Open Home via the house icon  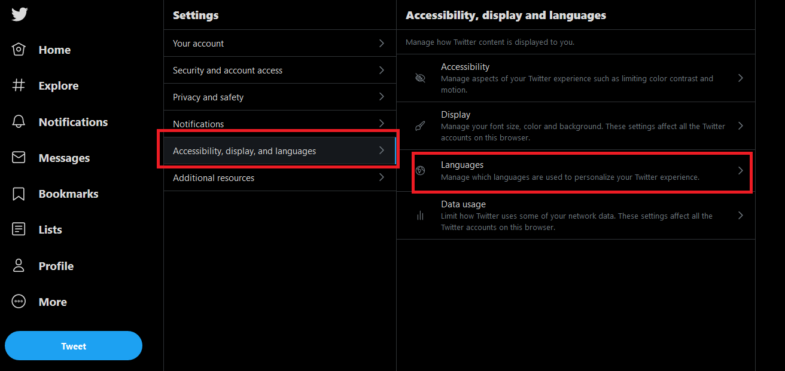pos(19,50)
